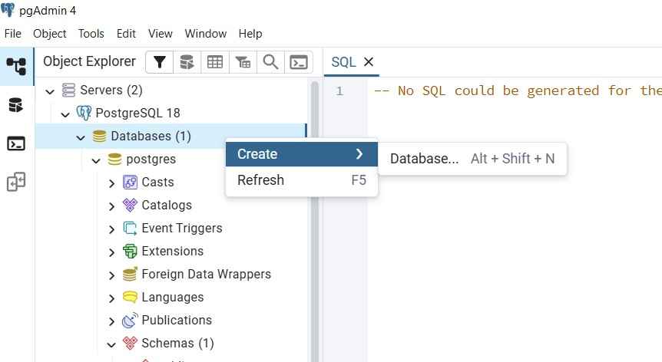Open the Query Tool workspace sidebar icon
Viewport: 662px width, 362px height.
pyautogui.click(x=16, y=105)
